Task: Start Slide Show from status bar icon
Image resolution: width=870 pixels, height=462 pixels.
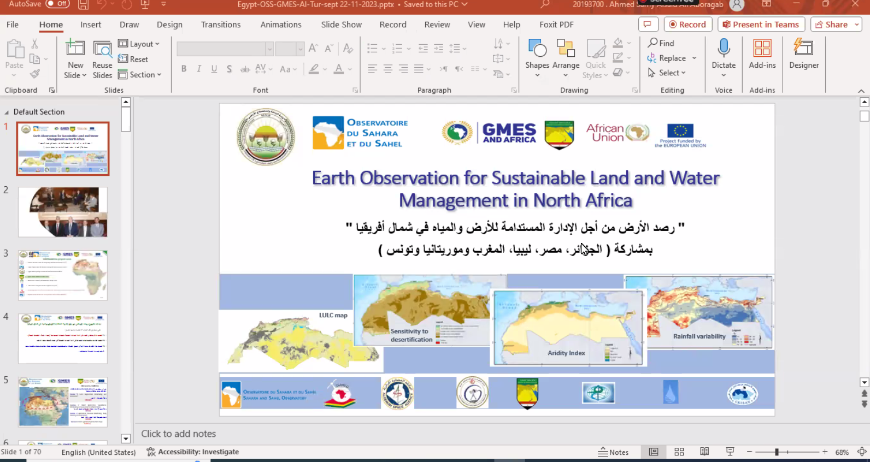Action: [x=730, y=452]
